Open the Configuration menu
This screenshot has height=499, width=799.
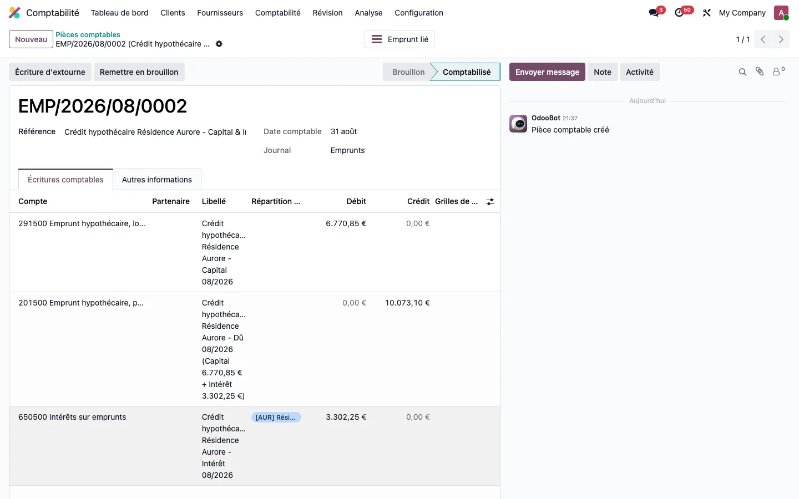click(419, 13)
